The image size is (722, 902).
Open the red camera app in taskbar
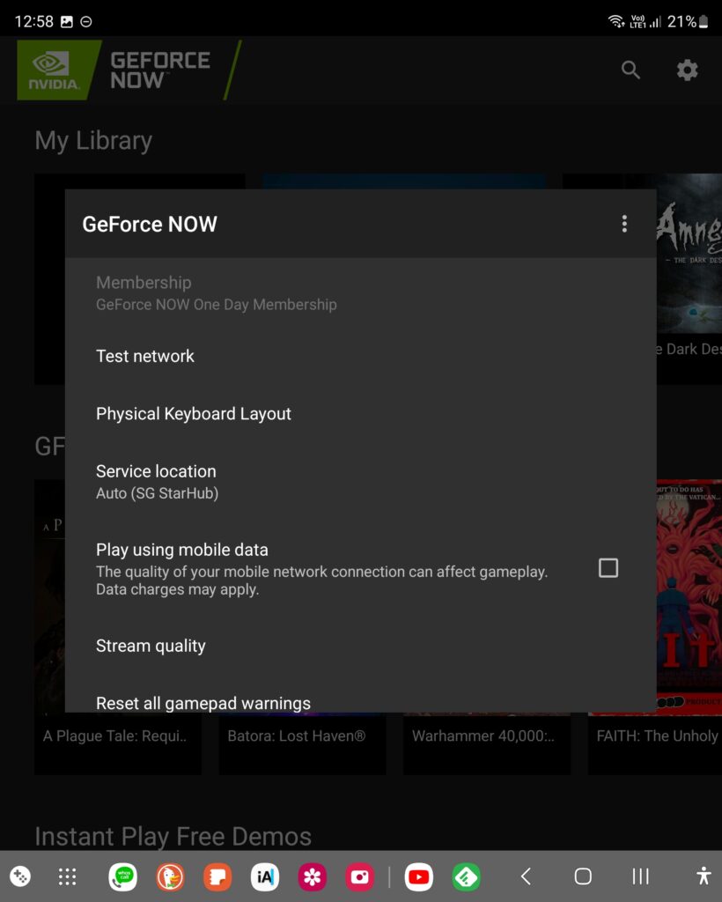point(359,876)
